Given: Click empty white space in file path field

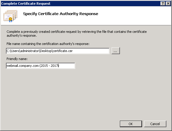Looking at the screenshot, I should tap(91, 51).
